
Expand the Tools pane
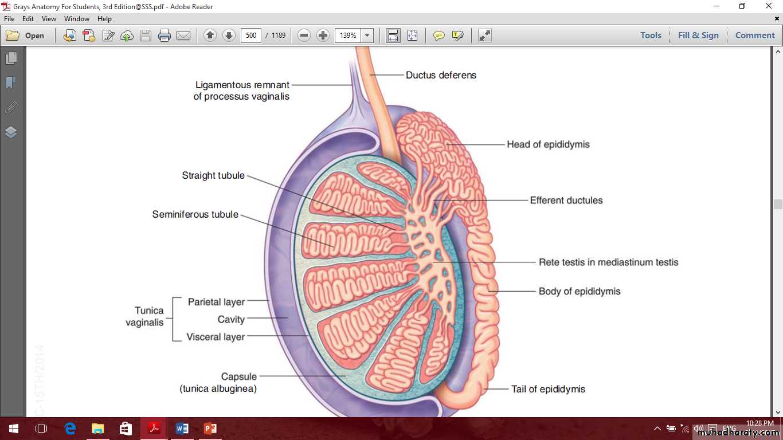pos(651,36)
